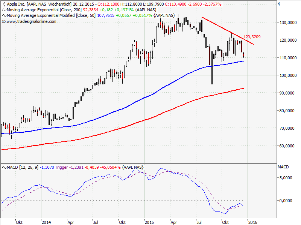Click the dollar currency symbol above price axis

[x=279, y=4]
